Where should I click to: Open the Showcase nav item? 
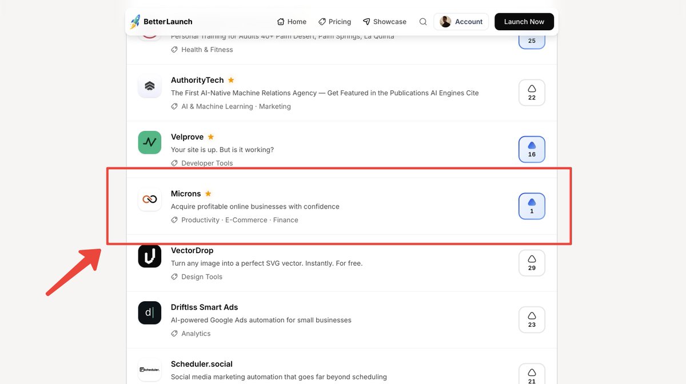(x=385, y=22)
